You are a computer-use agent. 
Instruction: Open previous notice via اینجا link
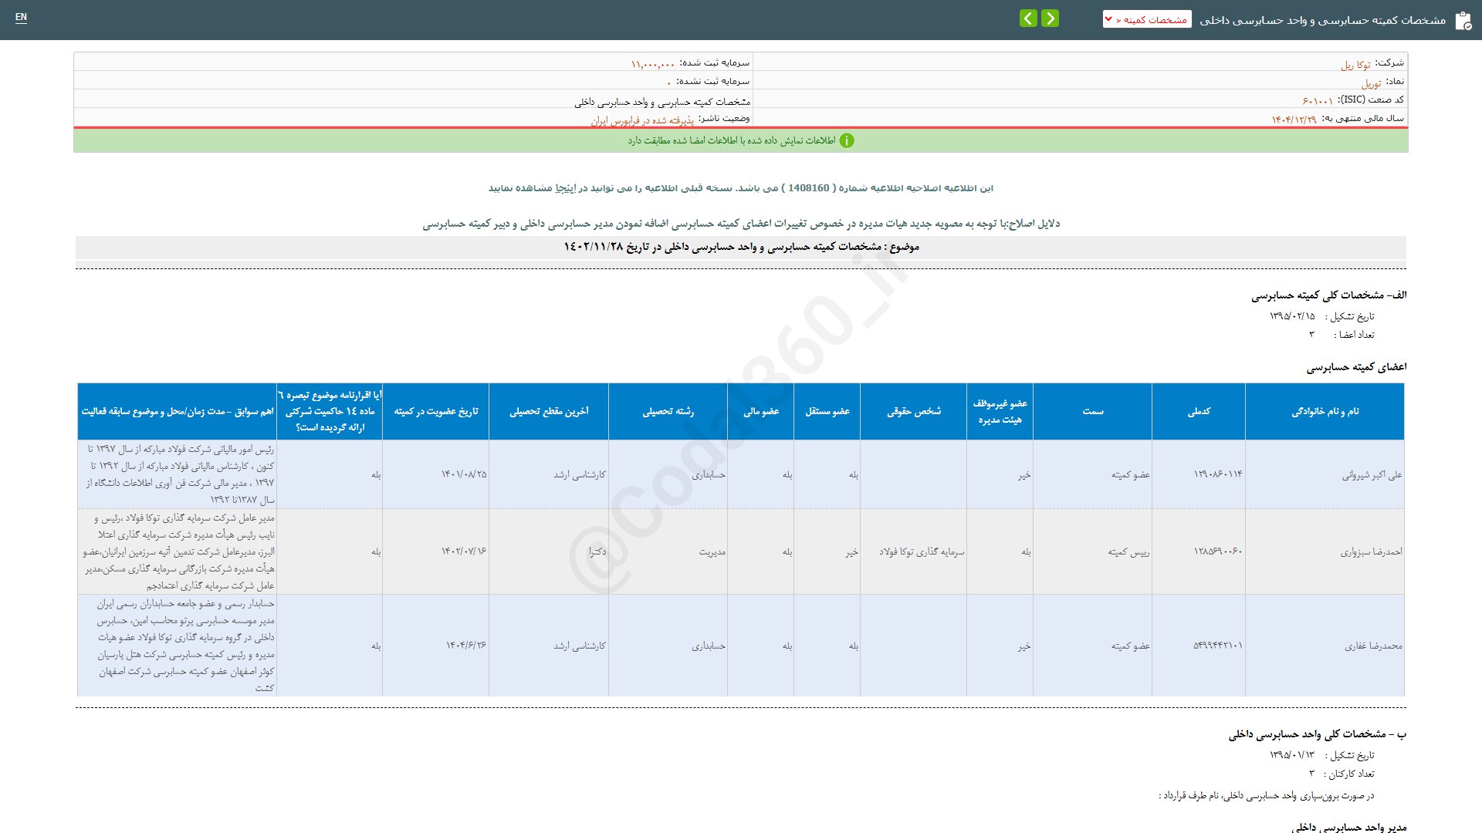pyautogui.click(x=565, y=188)
